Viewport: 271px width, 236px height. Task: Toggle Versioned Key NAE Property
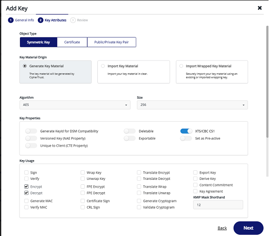[x=31, y=138]
